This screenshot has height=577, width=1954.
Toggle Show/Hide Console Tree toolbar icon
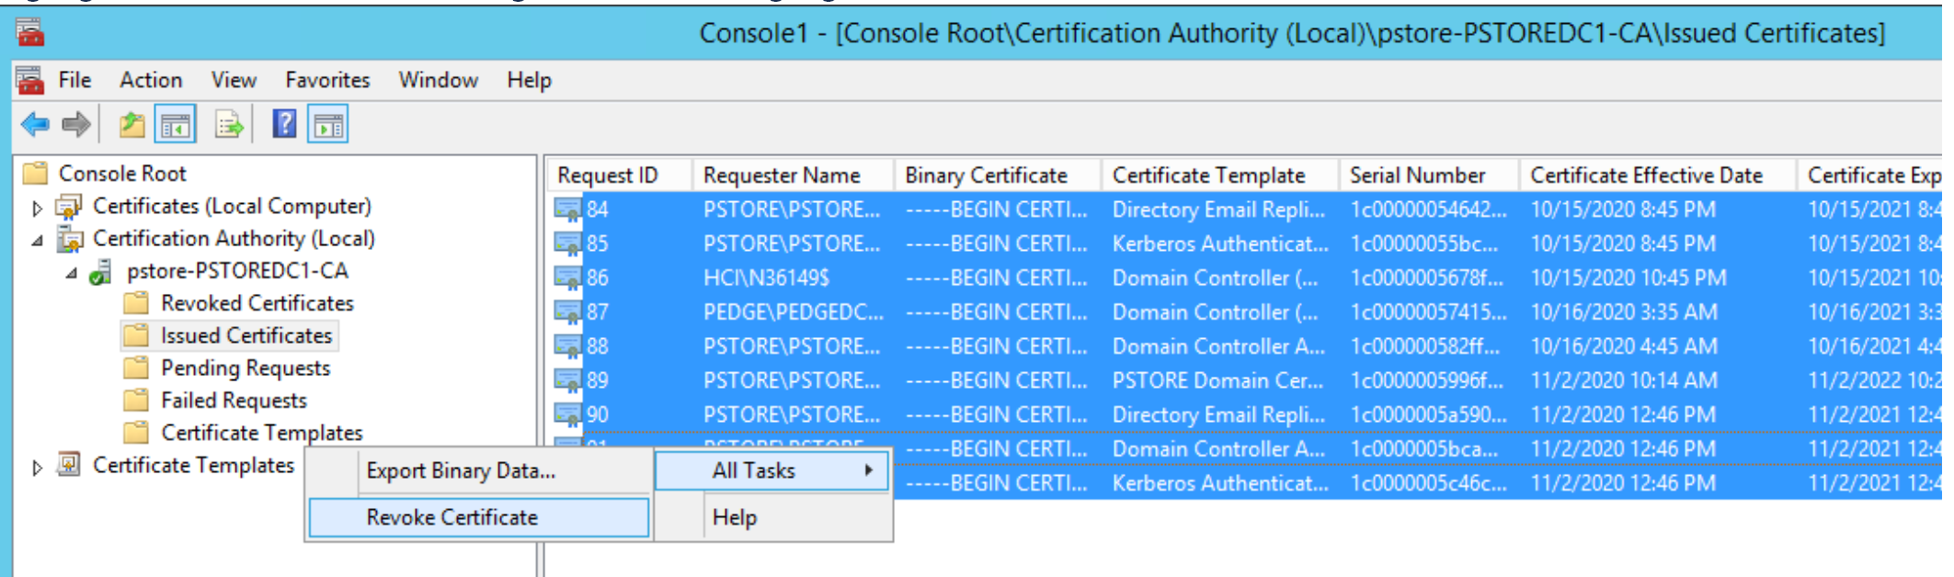(175, 125)
